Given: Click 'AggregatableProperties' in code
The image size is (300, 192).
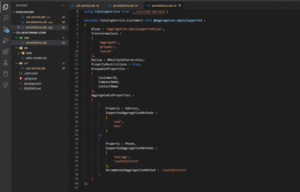Looking at the screenshot, I should click(x=111, y=95).
